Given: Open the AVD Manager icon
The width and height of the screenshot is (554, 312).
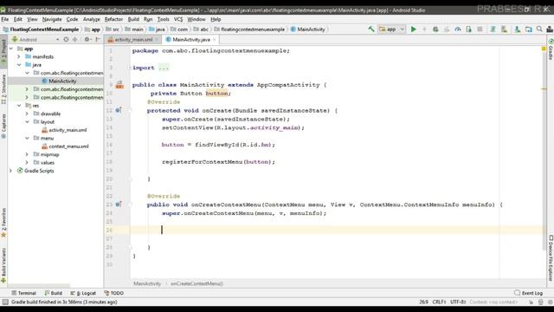Looking at the screenshot, I should click(504, 29).
